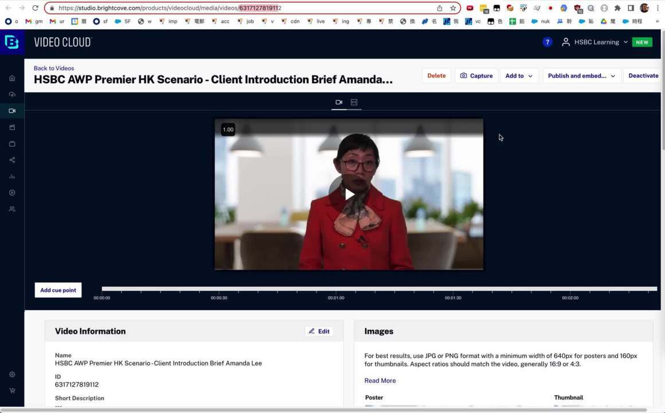Open the blue question mark help icon
665x413 pixels.
click(x=547, y=42)
